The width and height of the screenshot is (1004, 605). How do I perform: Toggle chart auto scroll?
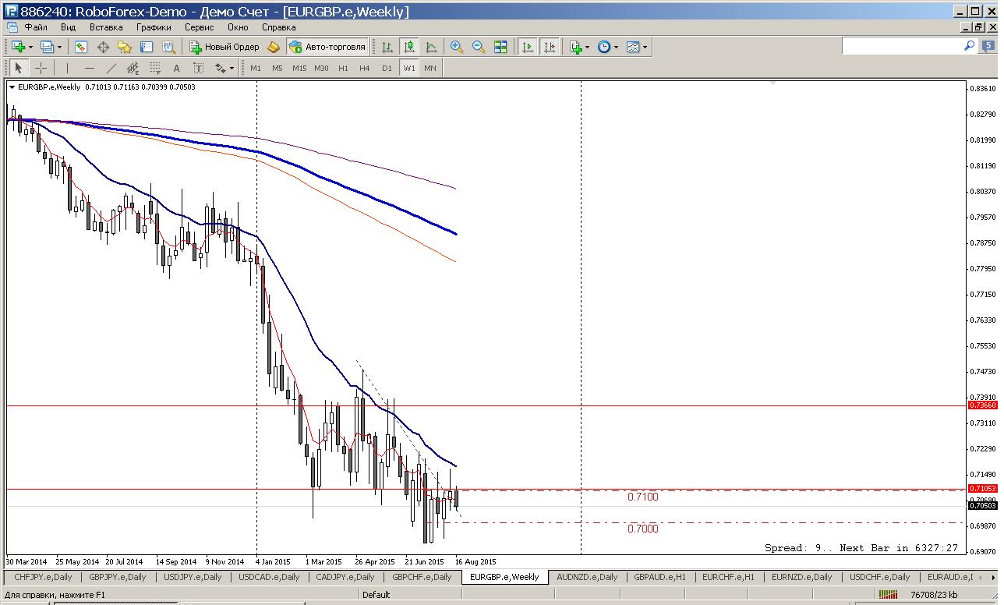(528, 47)
